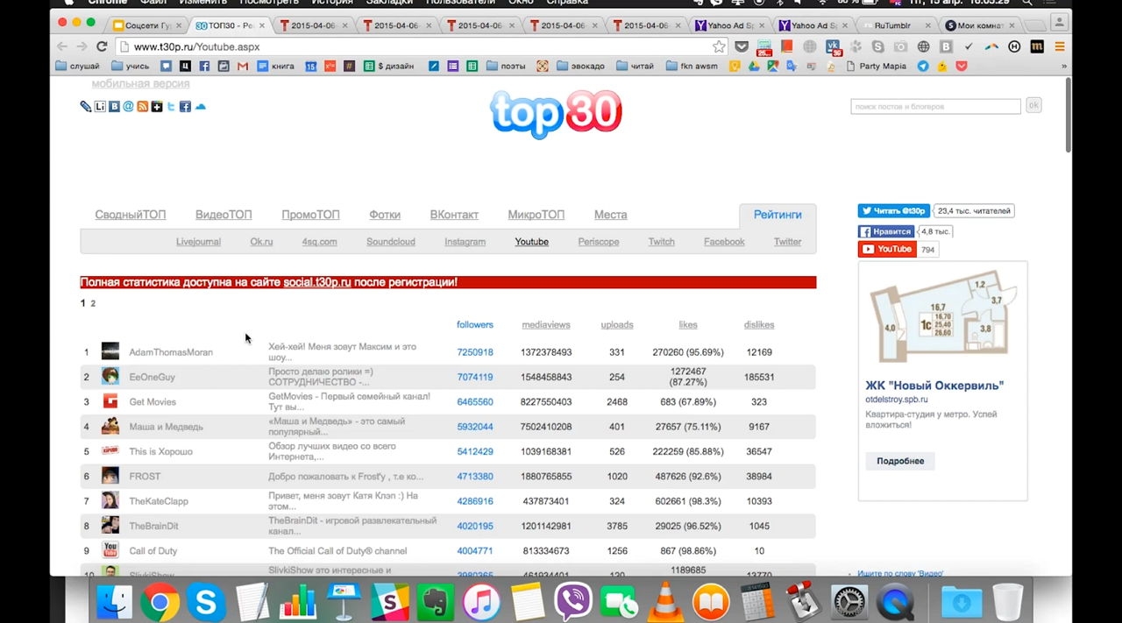
Task: Expand the bookmarks bar overflow chevron
Action: click(1064, 66)
